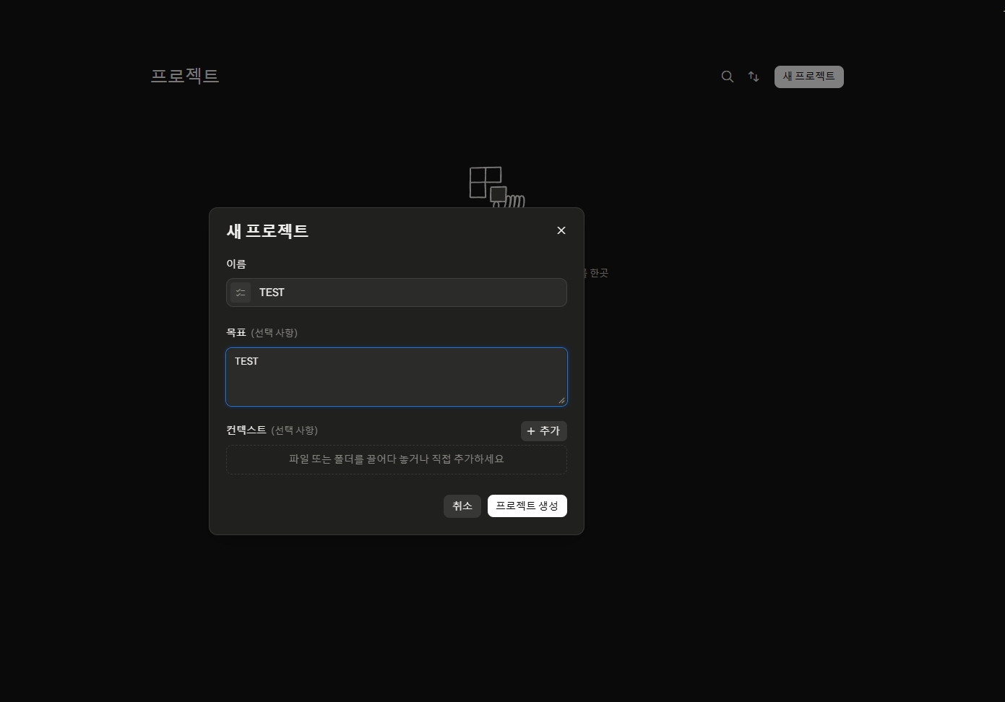The image size is (1005, 702).
Task: Click the 새 프로젝트 button in header
Action: click(x=809, y=77)
